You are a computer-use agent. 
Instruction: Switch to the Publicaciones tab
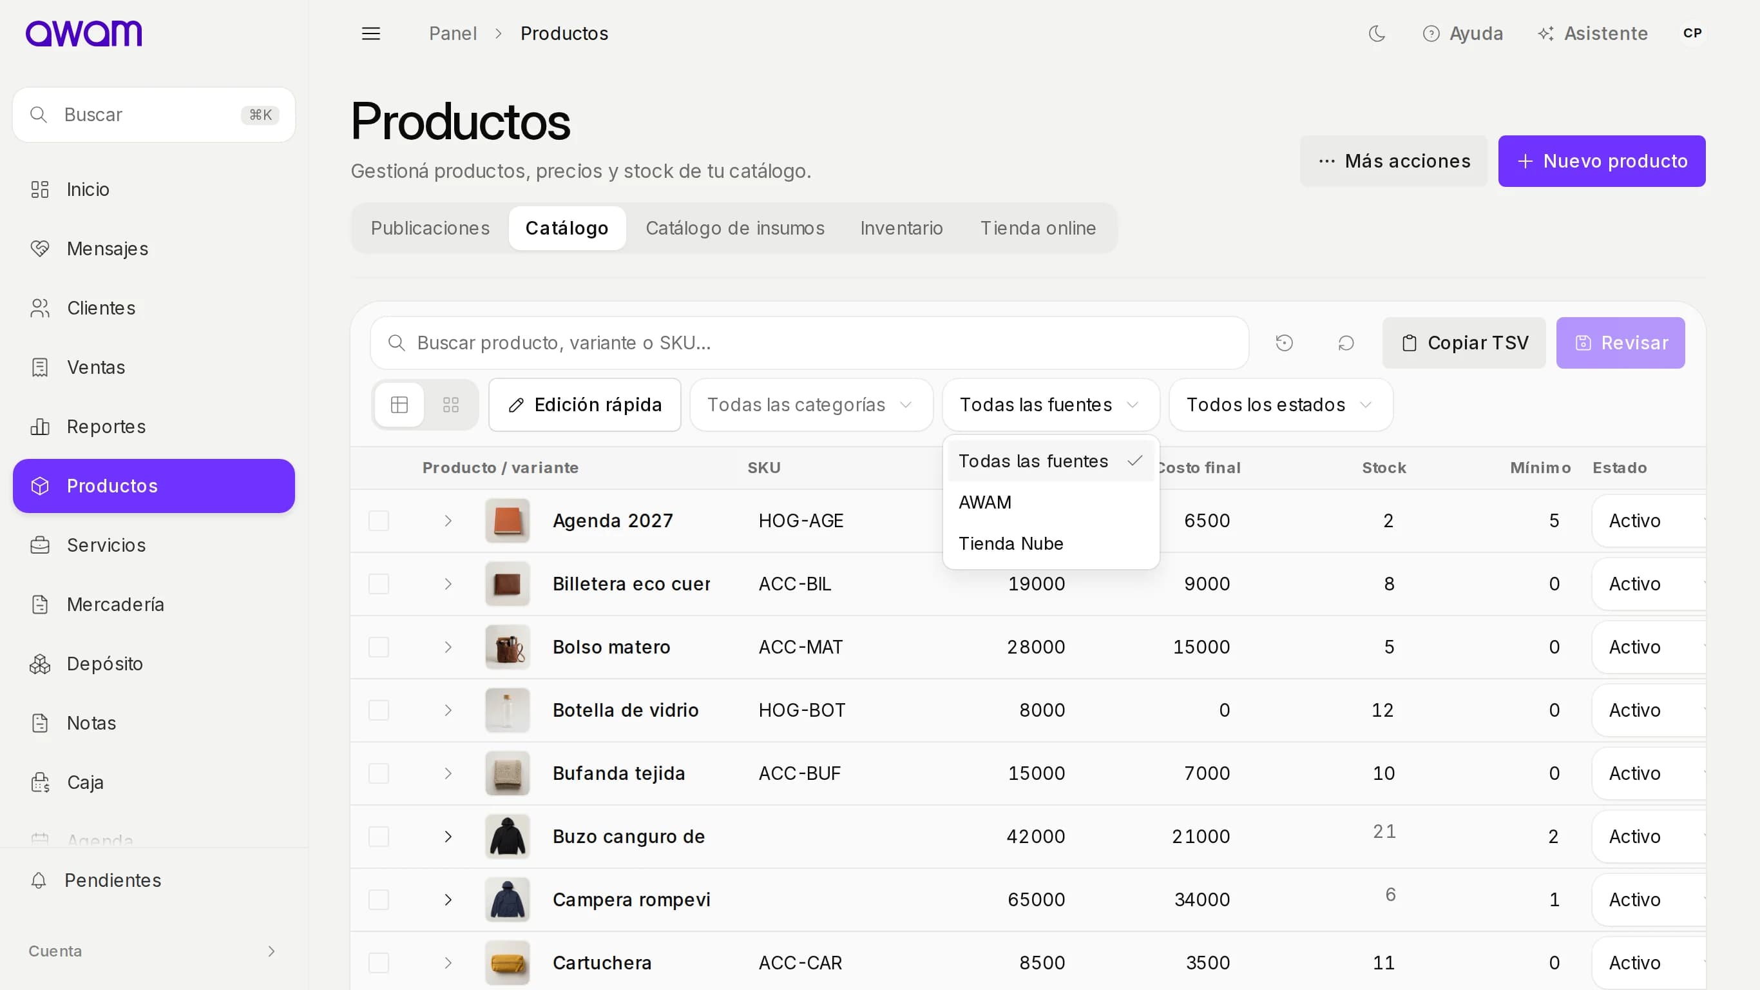[430, 228]
